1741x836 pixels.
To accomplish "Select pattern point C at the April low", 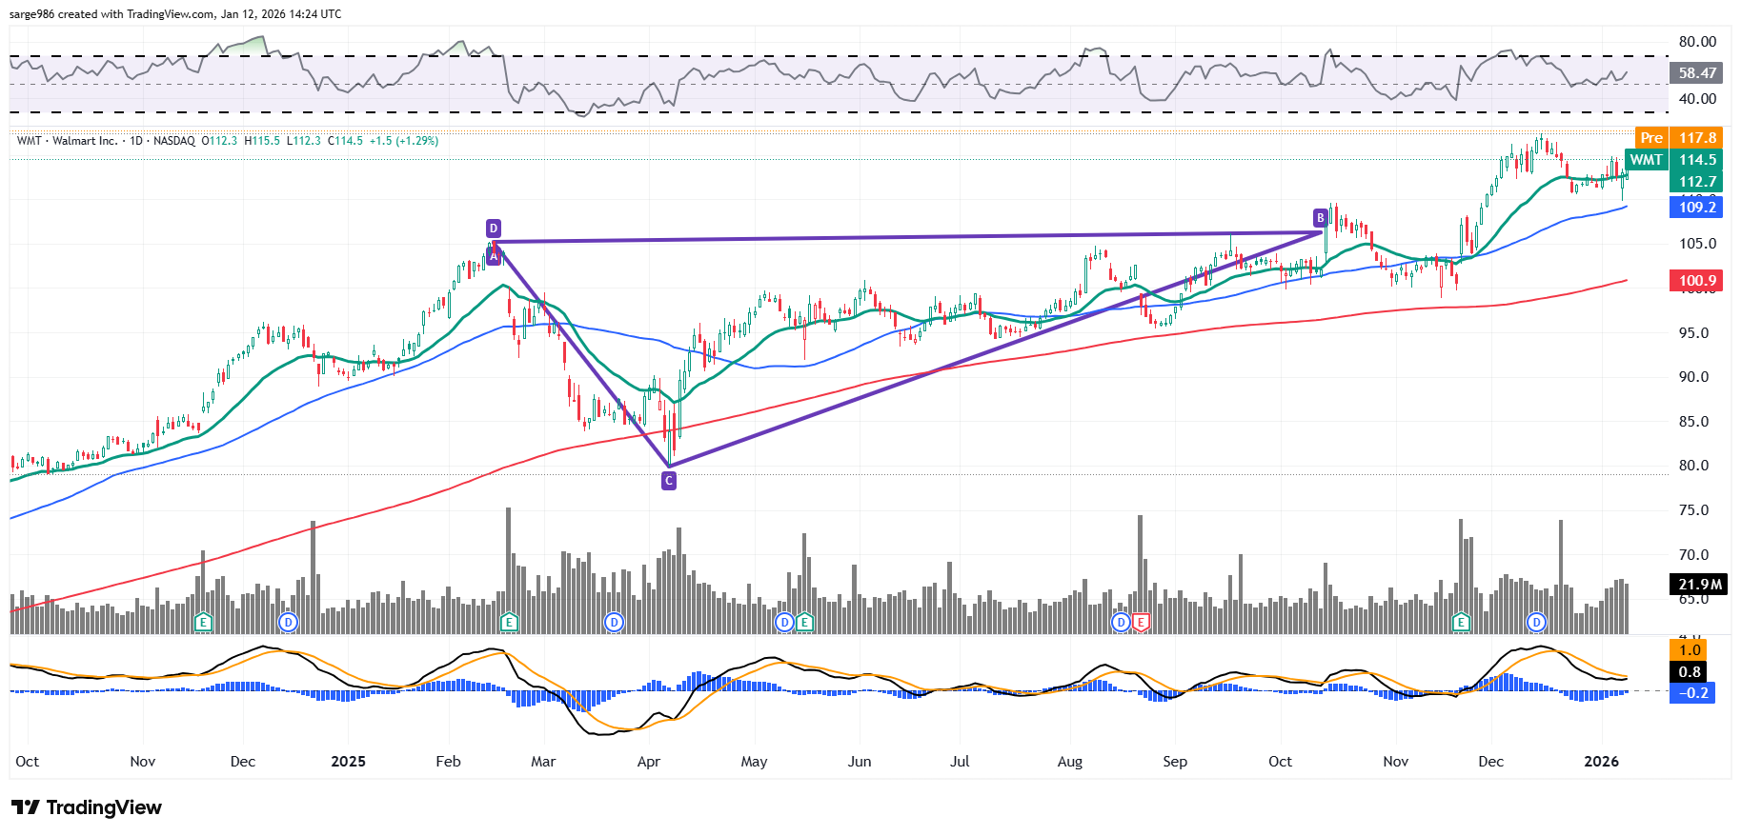I will click(x=669, y=481).
